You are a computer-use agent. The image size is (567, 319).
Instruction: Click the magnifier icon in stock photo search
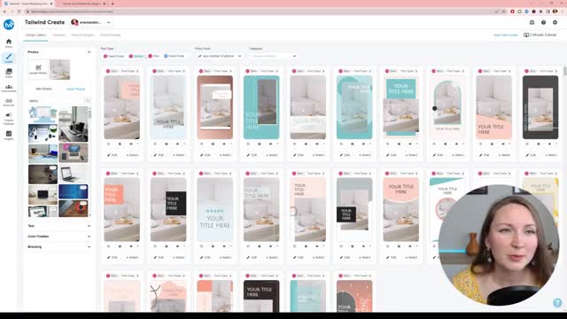tap(87, 101)
